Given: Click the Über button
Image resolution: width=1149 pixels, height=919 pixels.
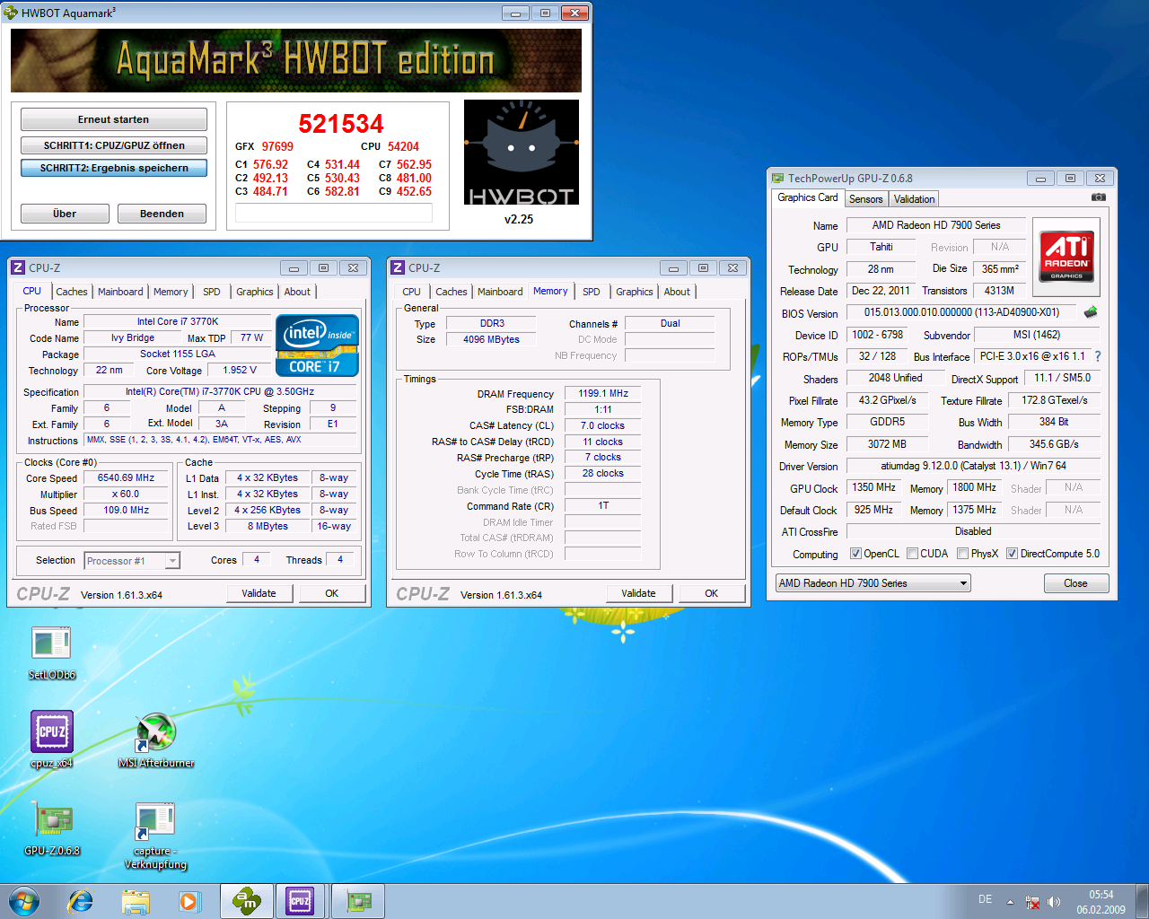Looking at the screenshot, I should tap(65, 214).
